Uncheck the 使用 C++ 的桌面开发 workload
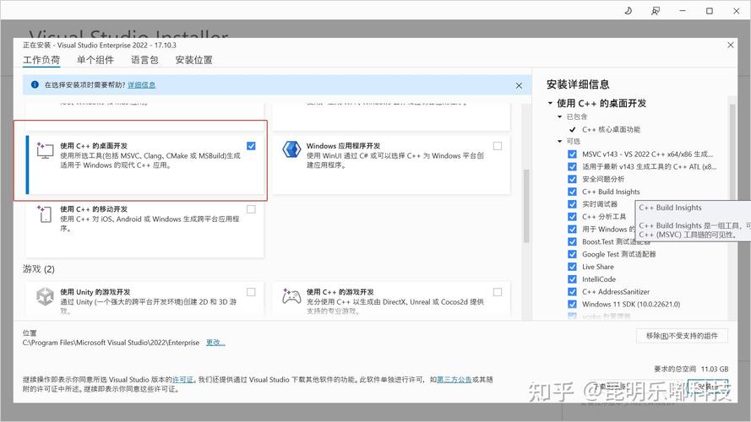The width and height of the screenshot is (751, 422). coord(251,146)
